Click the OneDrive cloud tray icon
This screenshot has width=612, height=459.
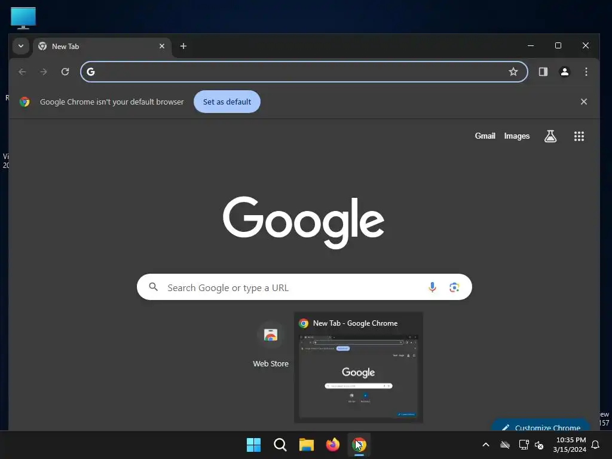(x=505, y=445)
